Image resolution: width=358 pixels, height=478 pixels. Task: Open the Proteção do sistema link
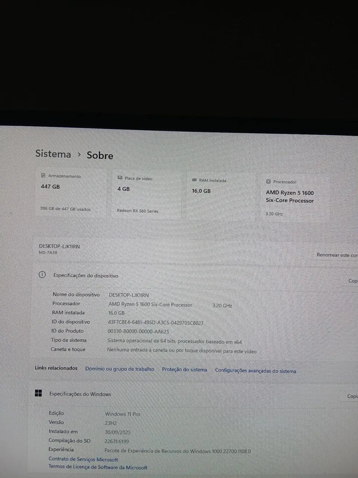tap(185, 370)
